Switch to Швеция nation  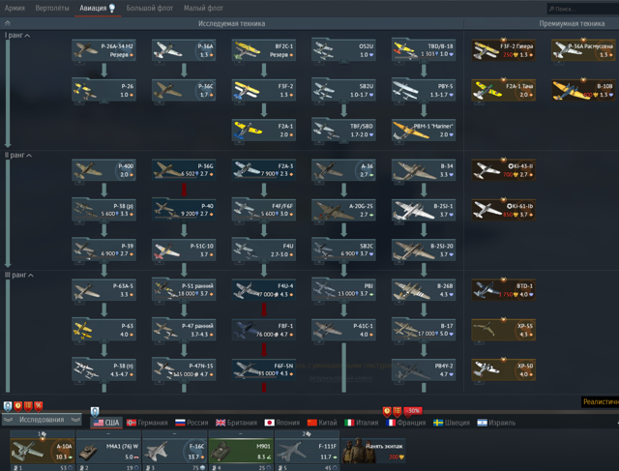(x=452, y=423)
